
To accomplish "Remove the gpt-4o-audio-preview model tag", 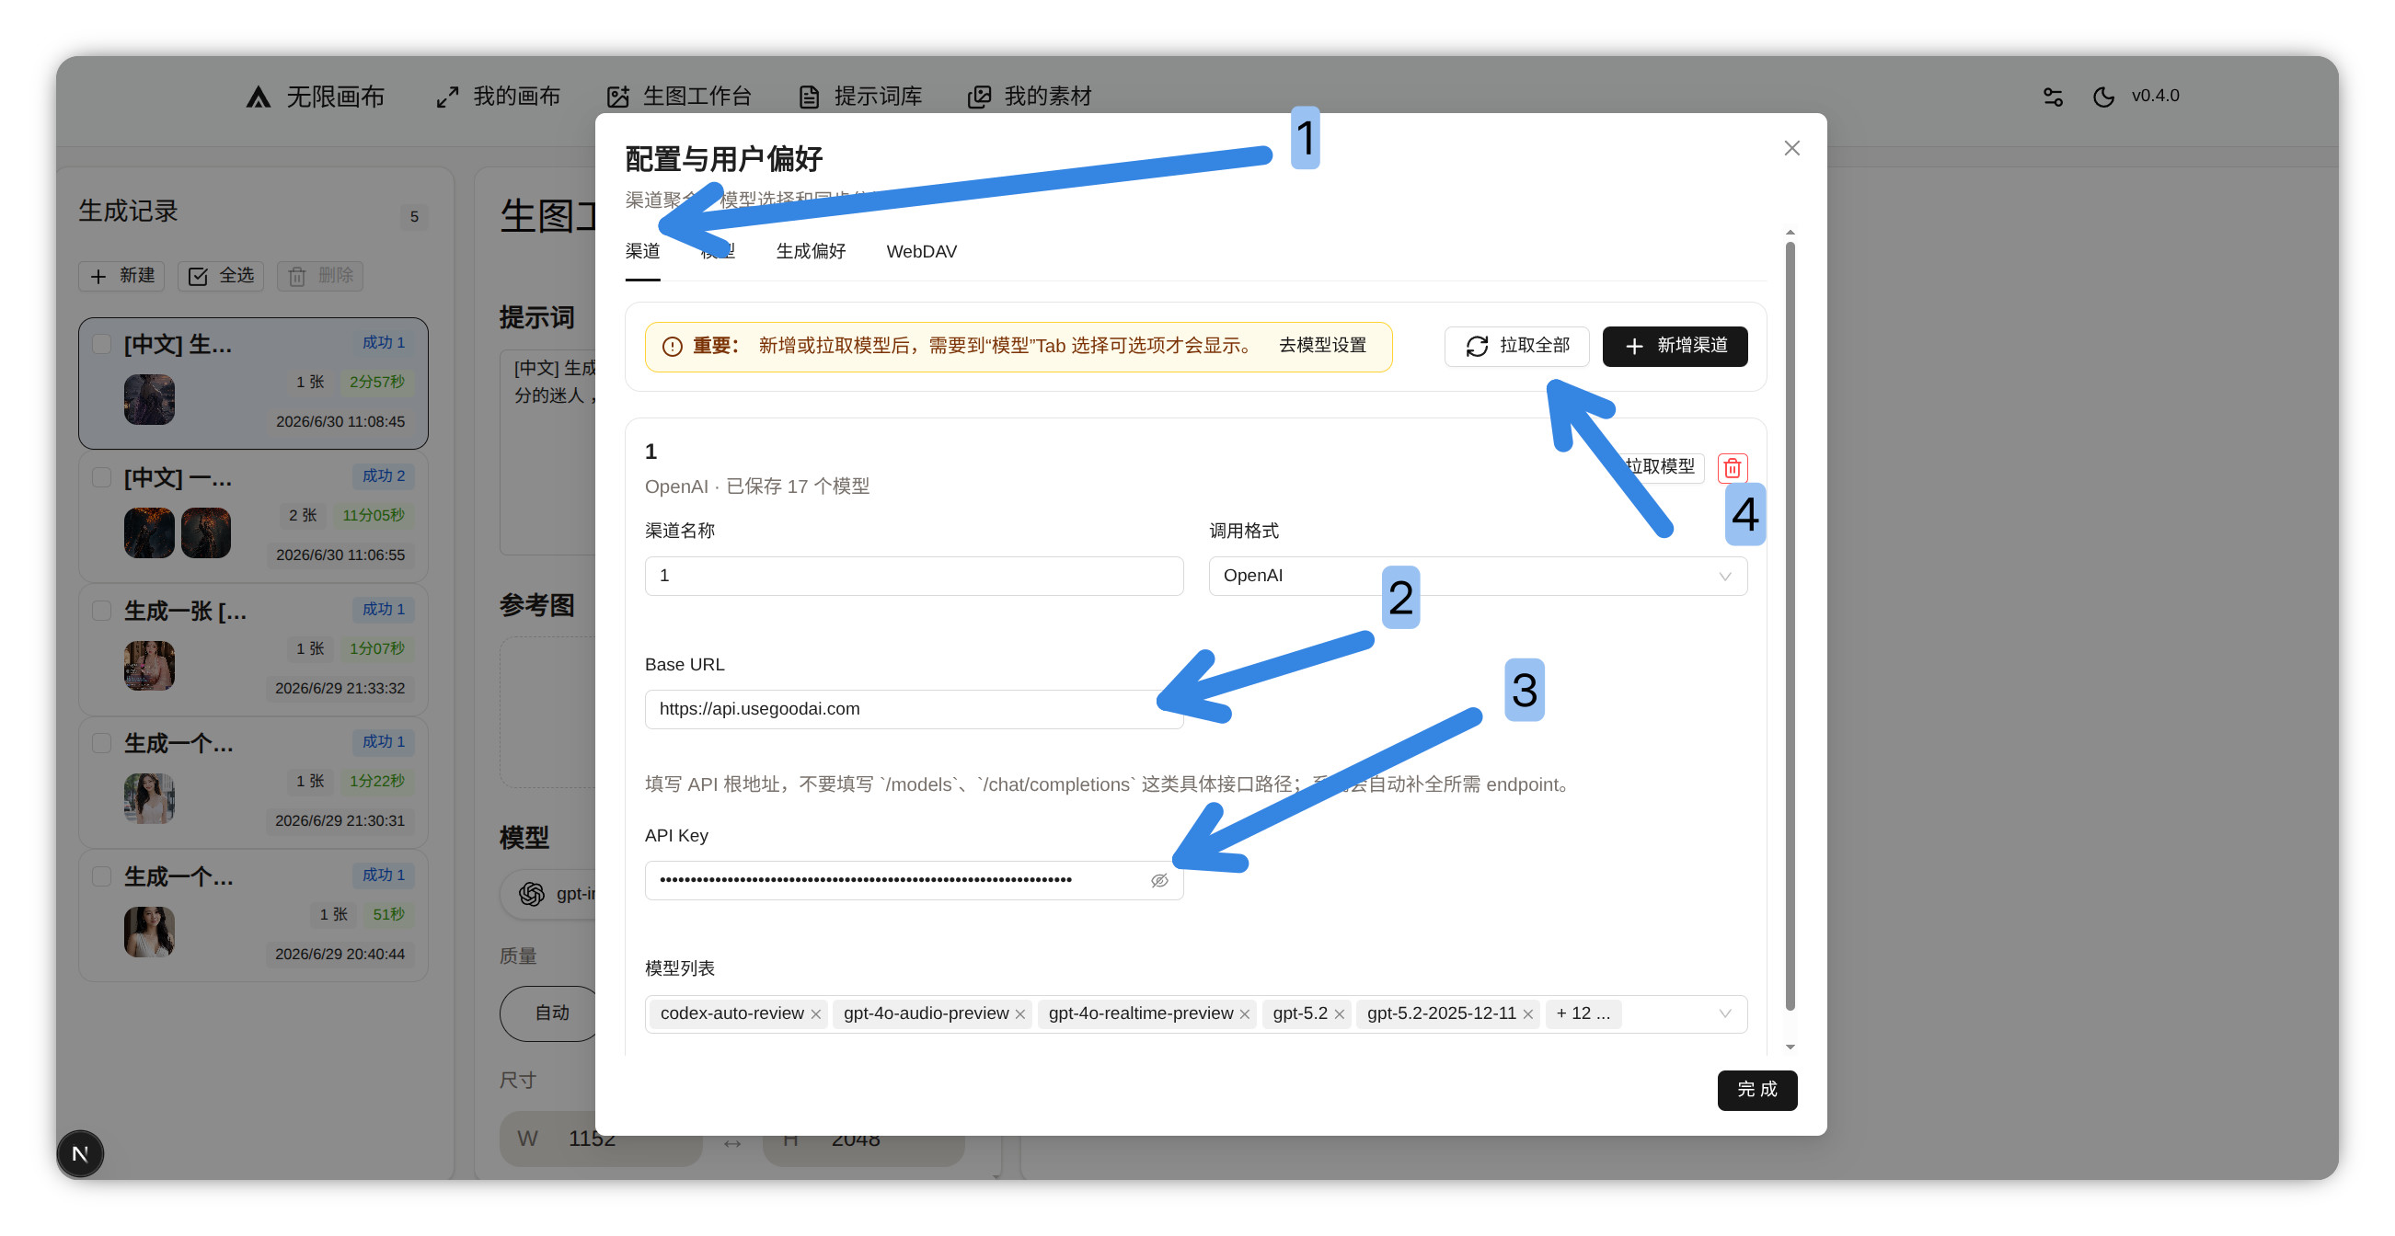I will (x=1019, y=1013).
